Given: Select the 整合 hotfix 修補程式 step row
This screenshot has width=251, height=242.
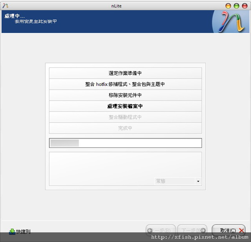Looking at the screenshot, I should [x=125, y=84].
